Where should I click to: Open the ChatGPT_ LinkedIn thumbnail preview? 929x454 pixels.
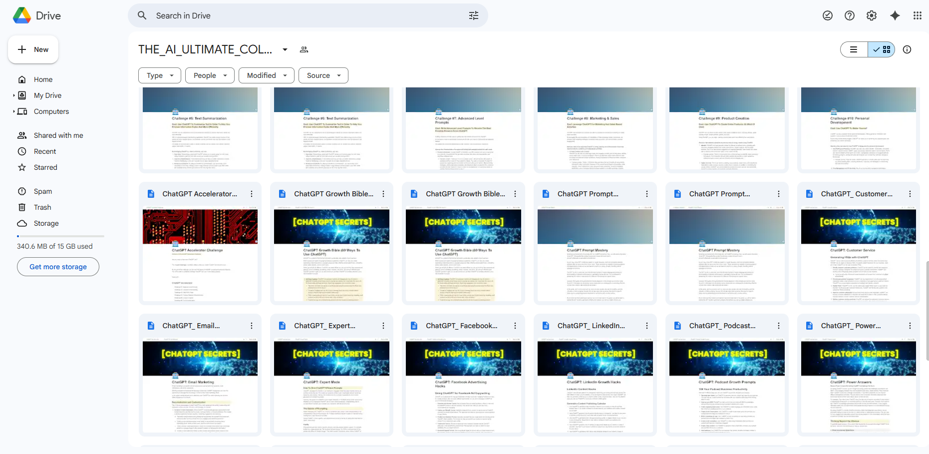pyautogui.click(x=595, y=387)
